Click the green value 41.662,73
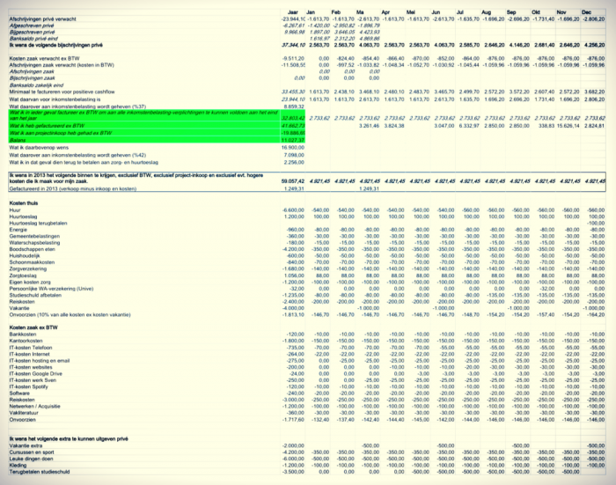The image size is (616, 485). [293, 126]
